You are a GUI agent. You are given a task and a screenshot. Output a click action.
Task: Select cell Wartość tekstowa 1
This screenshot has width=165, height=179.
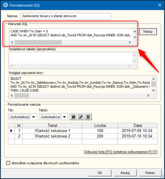pos(52,131)
